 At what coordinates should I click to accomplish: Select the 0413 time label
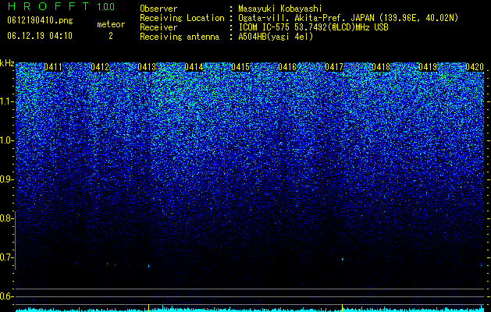(x=147, y=67)
